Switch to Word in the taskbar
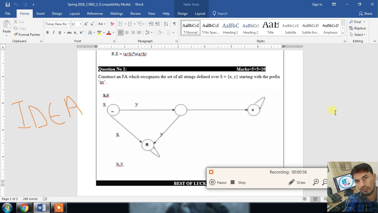The width and height of the screenshot is (378, 213). [41, 208]
